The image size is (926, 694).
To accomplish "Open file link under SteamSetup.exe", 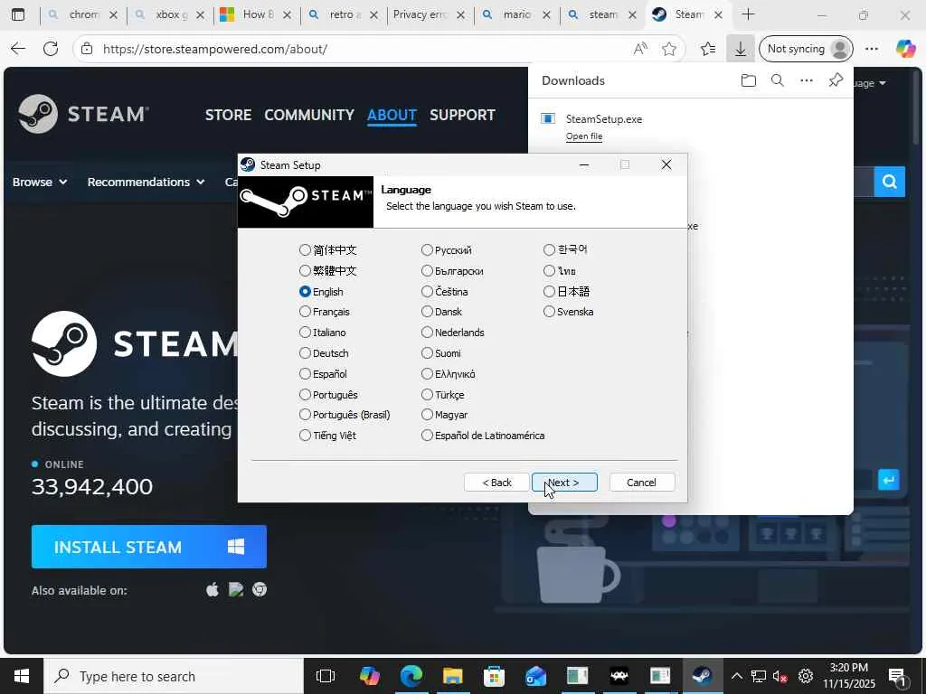I will pyautogui.click(x=584, y=136).
